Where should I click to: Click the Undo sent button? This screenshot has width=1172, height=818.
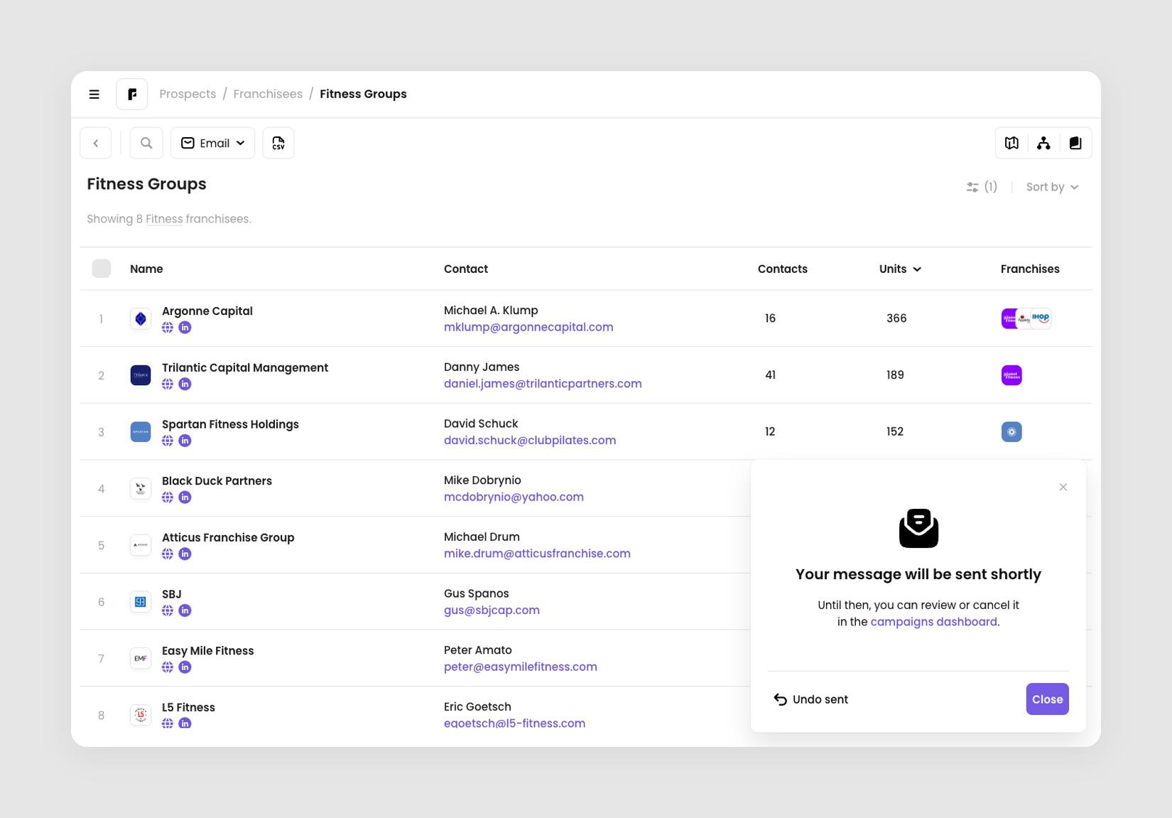pyautogui.click(x=810, y=700)
